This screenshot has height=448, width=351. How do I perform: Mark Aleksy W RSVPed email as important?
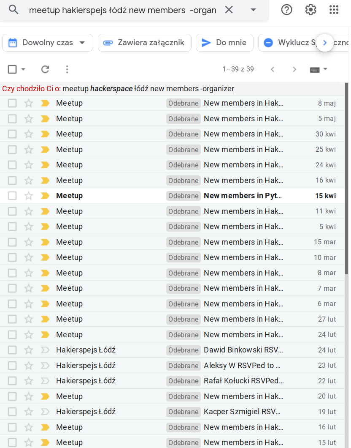pyautogui.click(x=45, y=366)
